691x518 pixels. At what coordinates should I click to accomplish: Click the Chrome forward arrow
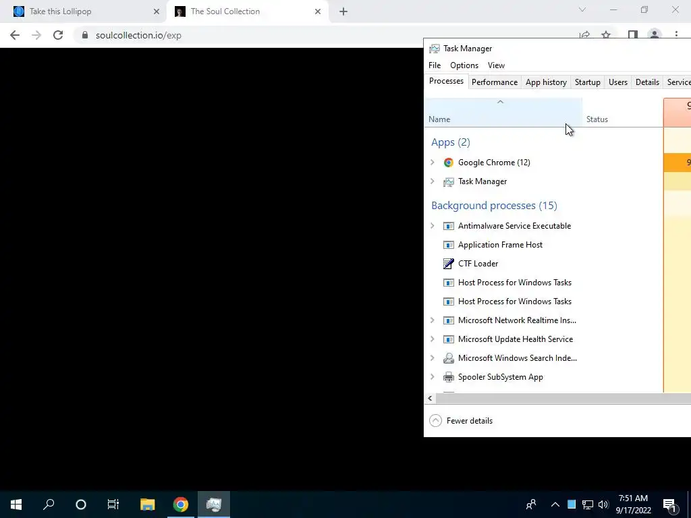pos(36,35)
